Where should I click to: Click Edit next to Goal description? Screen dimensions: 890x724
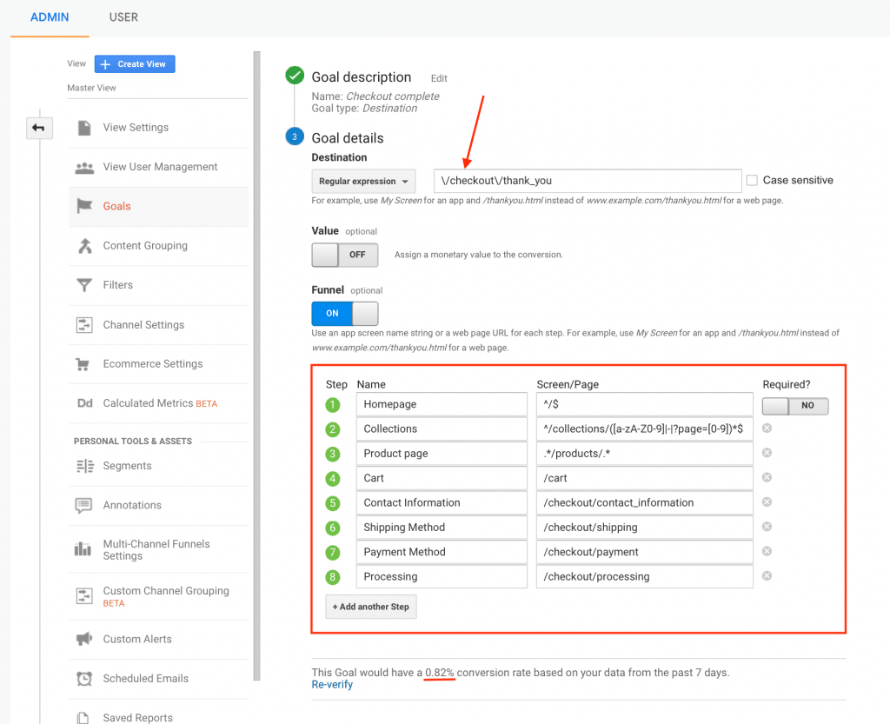point(439,78)
